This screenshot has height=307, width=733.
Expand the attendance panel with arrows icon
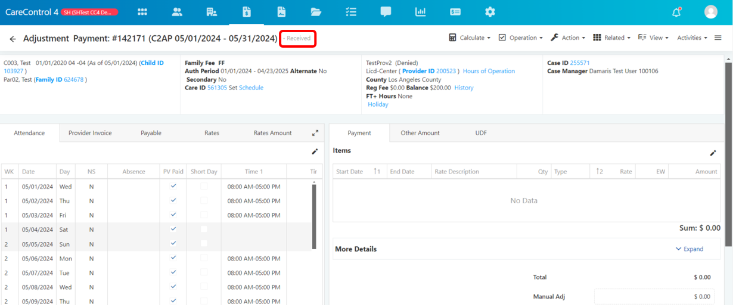pyautogui.click(x=315, y=133)
